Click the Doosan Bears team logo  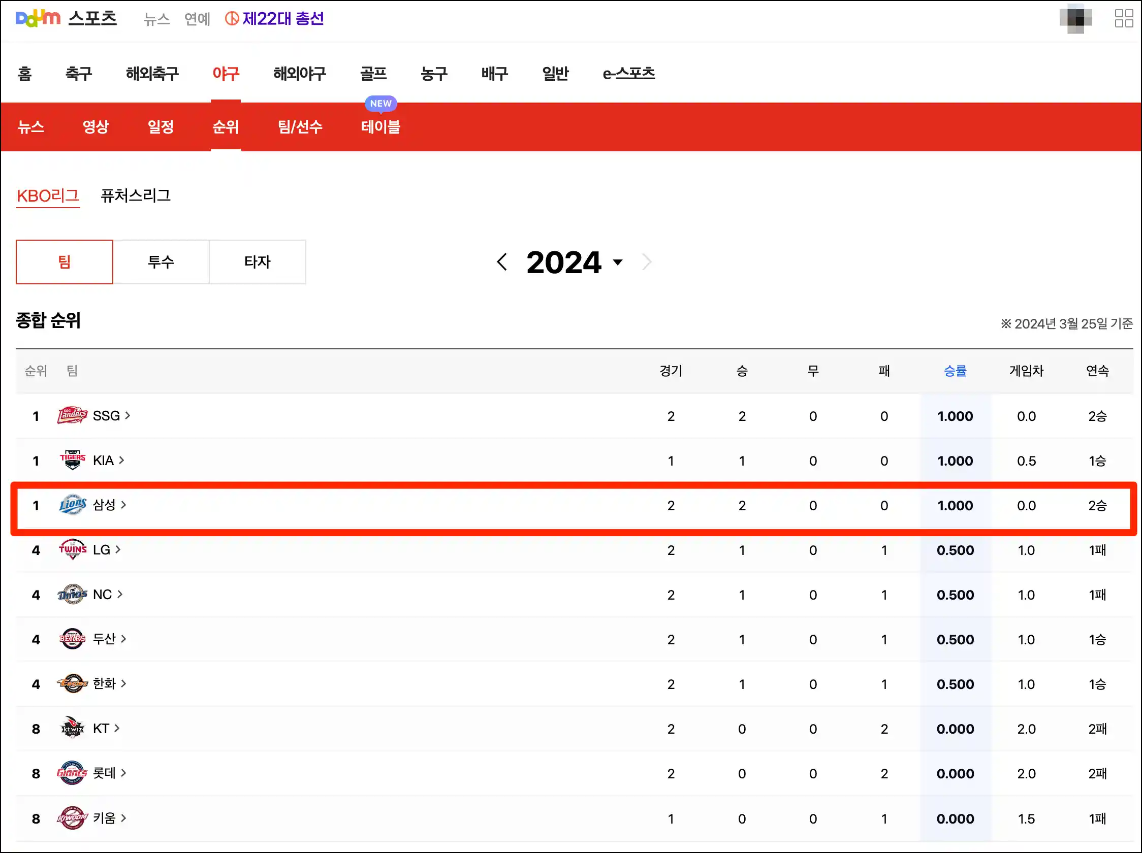72,639
